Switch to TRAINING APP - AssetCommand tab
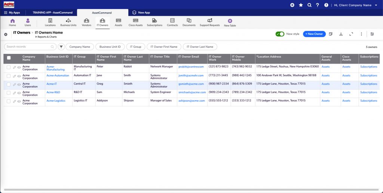The width and height of the screenshot is (383, 193). [x=52, y=12]
